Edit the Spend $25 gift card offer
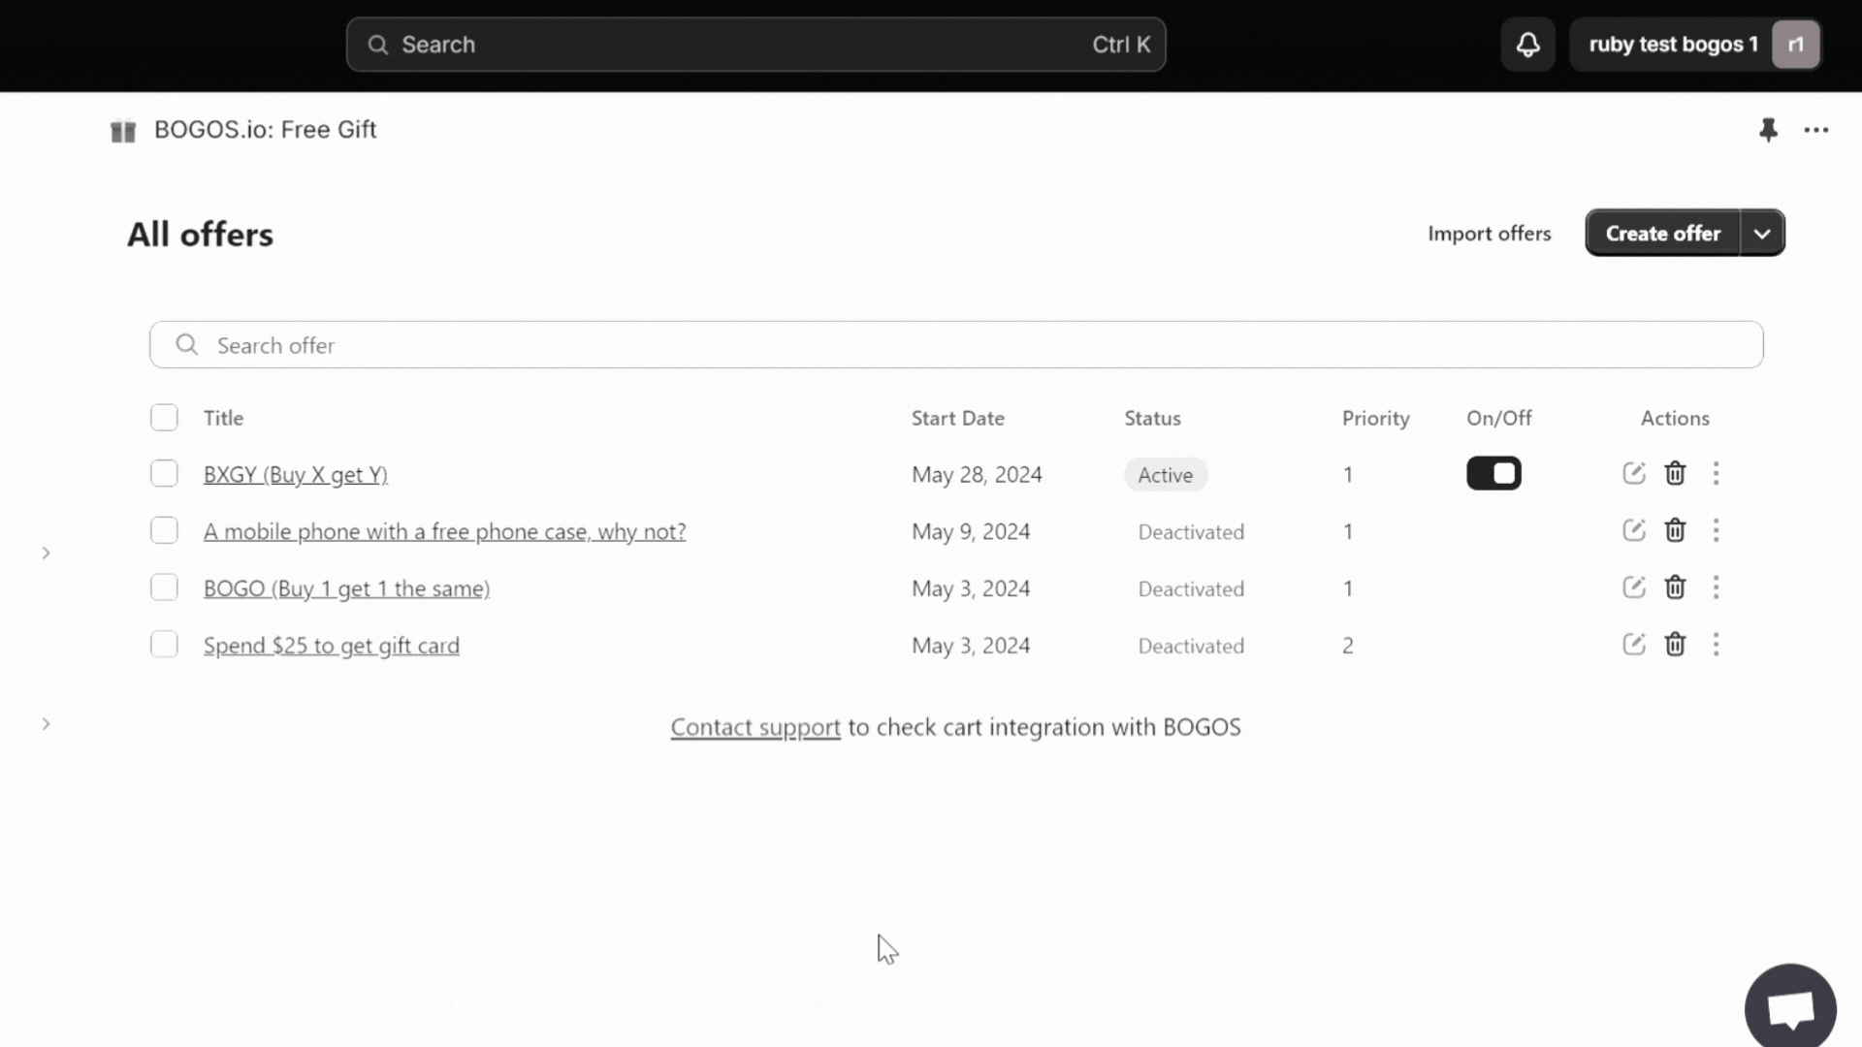 1633,645
